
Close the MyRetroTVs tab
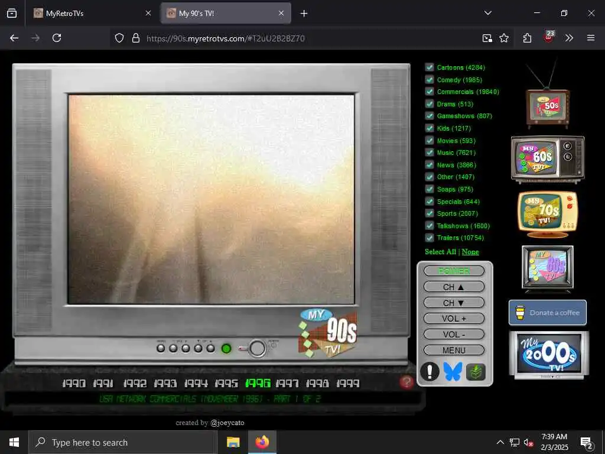pyautogui.click(x=148, y=14)
